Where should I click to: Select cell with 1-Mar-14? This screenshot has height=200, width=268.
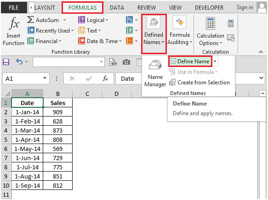[x=27, y=130]
